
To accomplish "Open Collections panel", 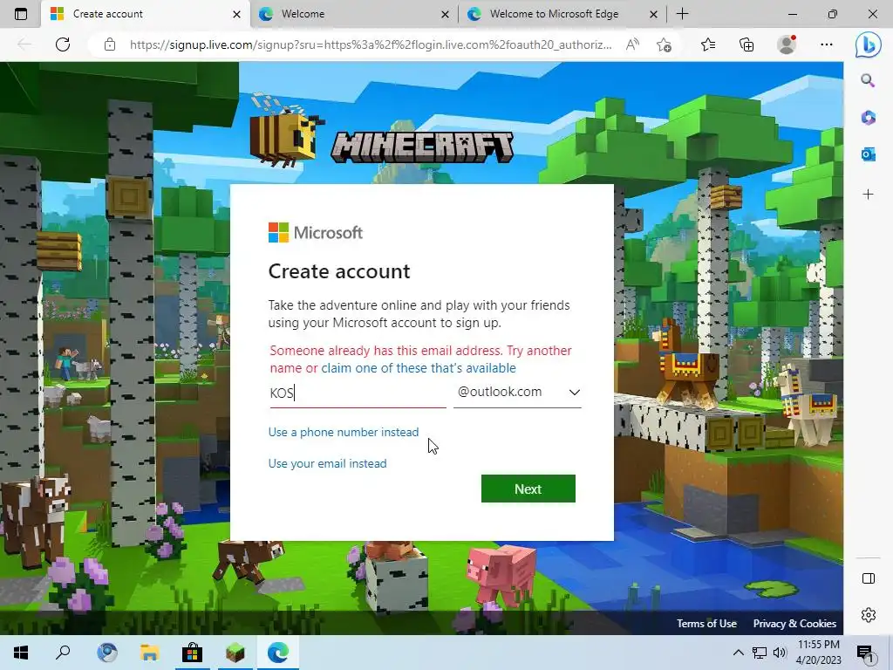I will click(746, 44).
